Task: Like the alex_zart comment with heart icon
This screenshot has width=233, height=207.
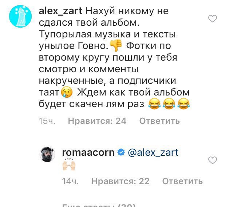Action: pos(213,19)
